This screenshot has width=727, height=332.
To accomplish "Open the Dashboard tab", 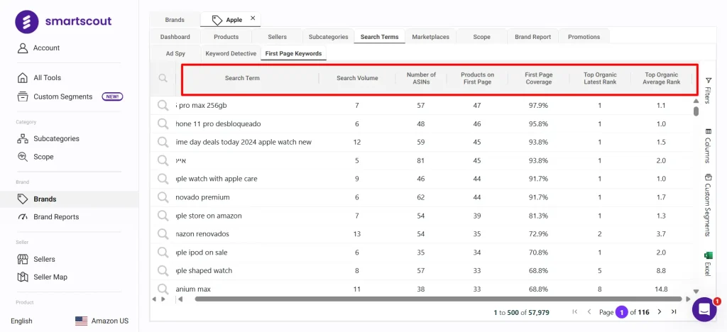I will click(175, 37).
